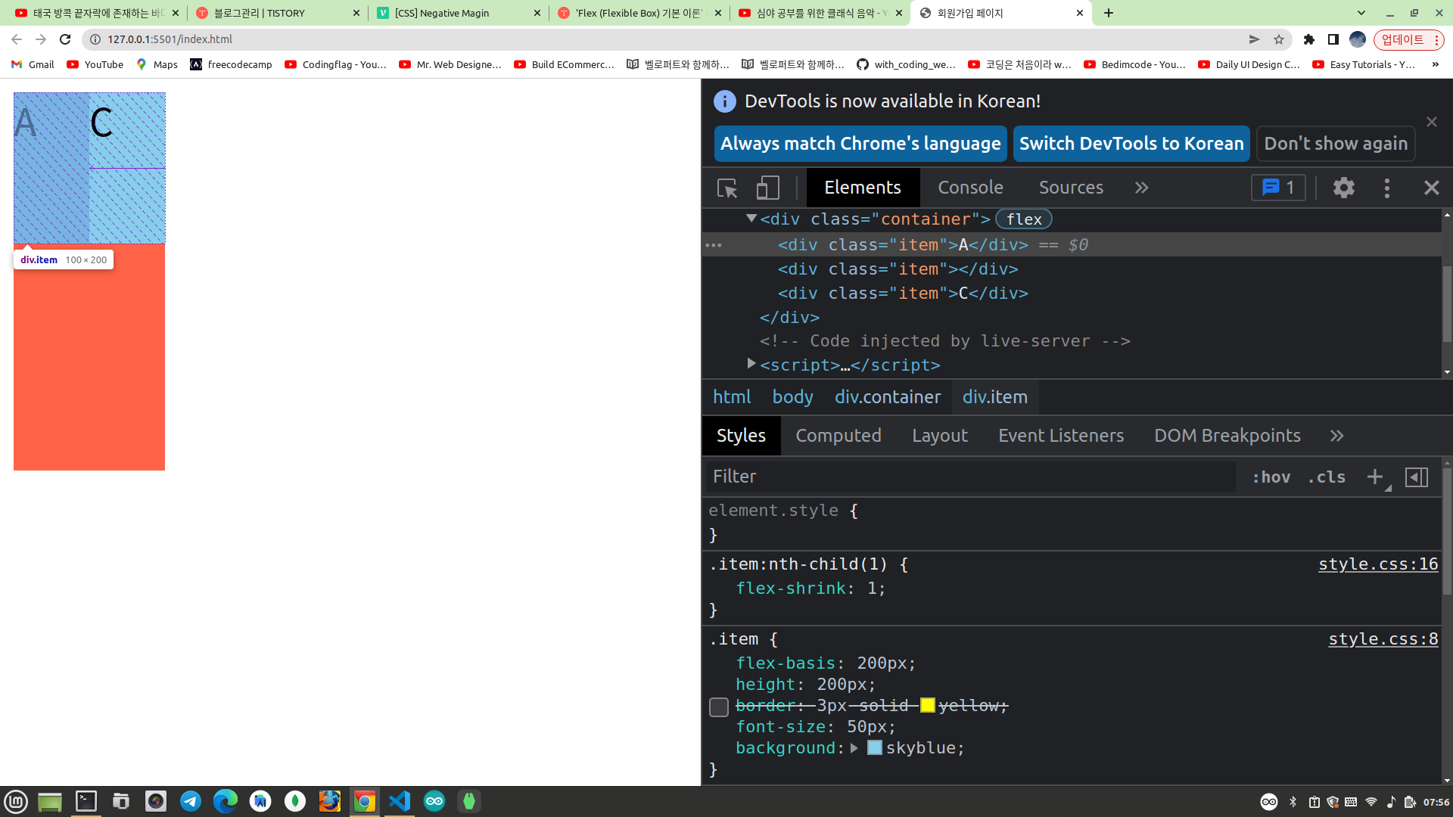Open the Computed styles tab
Screen dimensions: 1453x817
click(838, 436)
